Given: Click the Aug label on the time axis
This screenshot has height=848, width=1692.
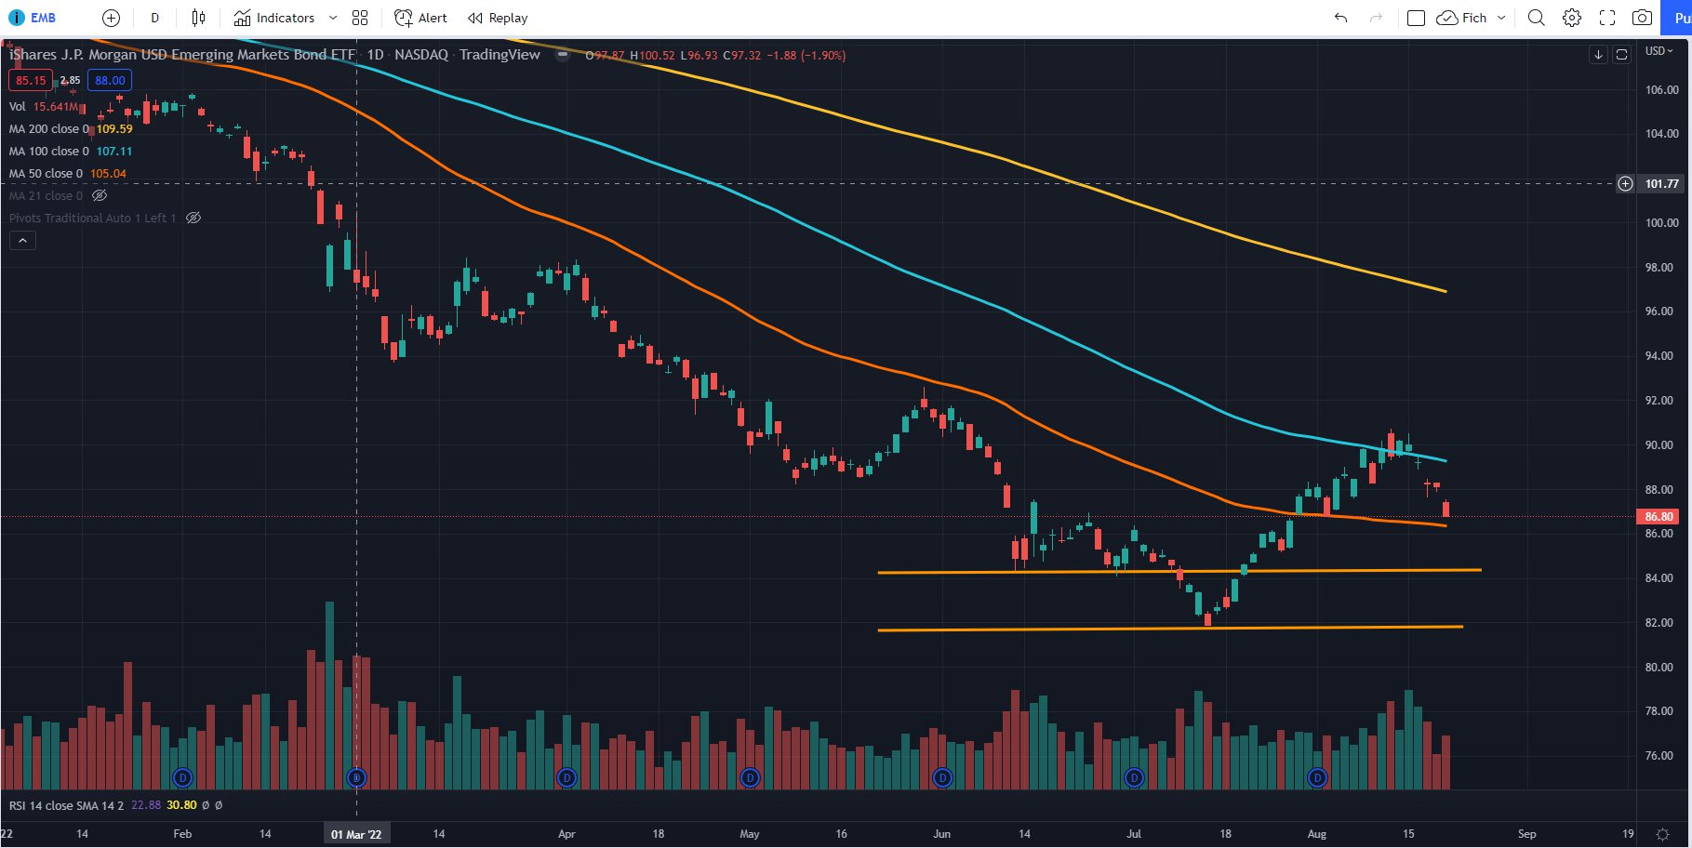Looking at the screenshot, I should [x=1316, y=834].
